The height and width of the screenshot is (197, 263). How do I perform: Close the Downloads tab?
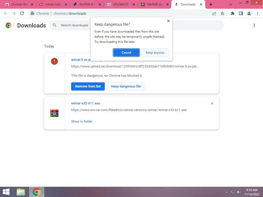tap(201, 5)
